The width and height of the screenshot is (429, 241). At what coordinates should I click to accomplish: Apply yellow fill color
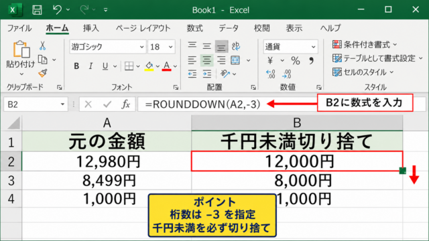click(149, 66)
